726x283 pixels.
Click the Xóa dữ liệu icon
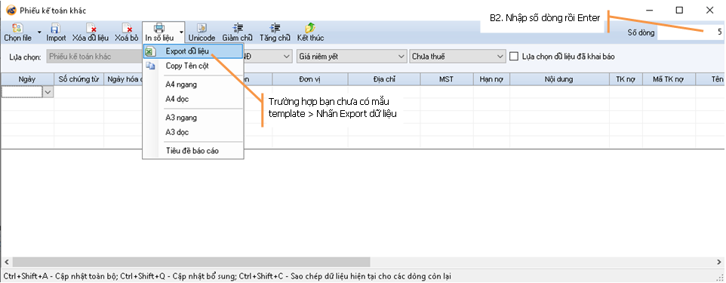pyautogui.click(x=91, y=28)
